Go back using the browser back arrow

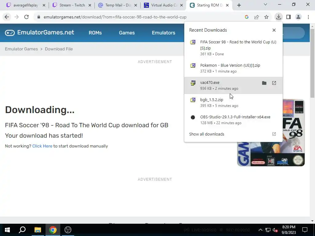coord(7,17)
